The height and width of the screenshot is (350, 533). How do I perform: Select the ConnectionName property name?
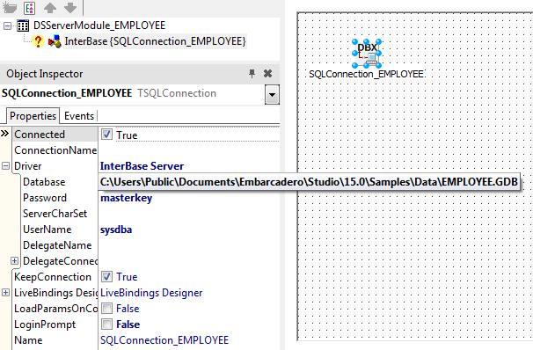[x=55, y=150]
